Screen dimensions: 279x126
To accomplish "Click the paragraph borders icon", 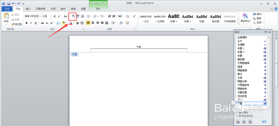I will pos(127,23).
